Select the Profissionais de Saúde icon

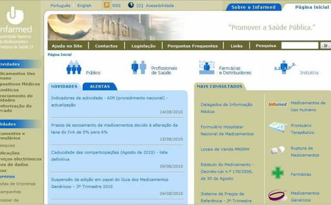tap(139, 67)
